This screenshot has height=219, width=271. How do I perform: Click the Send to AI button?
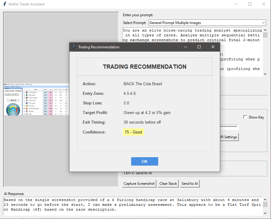coord(190,184)
